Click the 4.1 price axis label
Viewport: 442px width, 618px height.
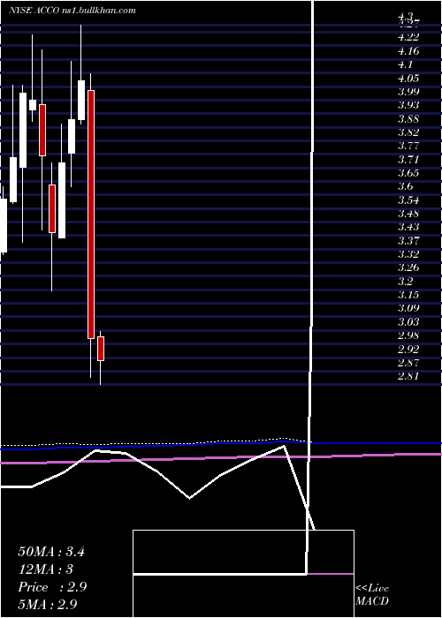(406, 64)
